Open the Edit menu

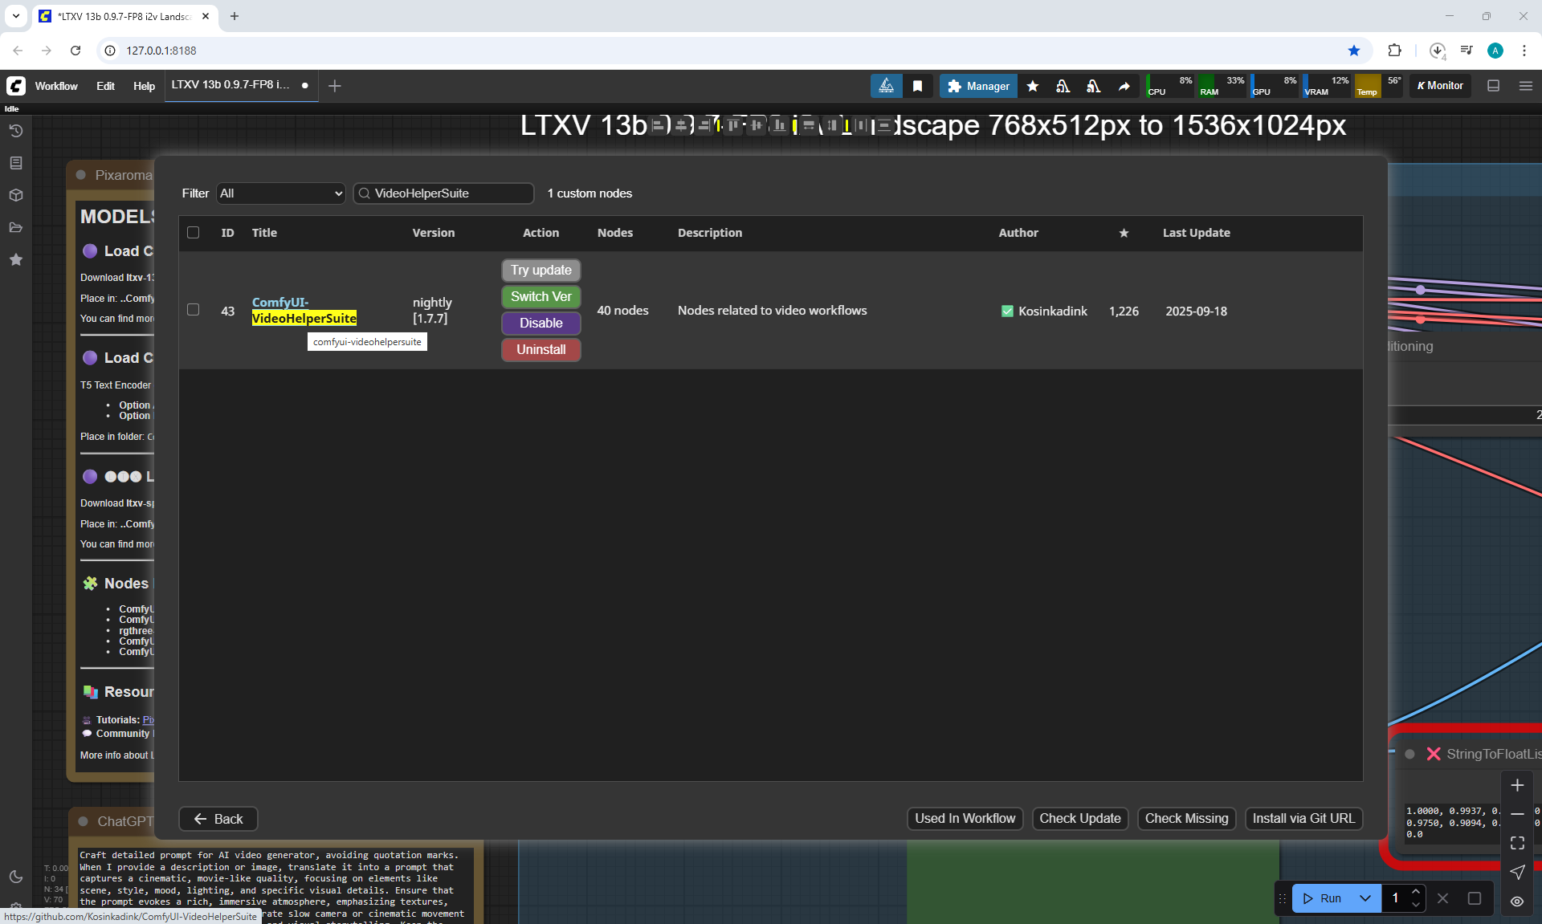pyautogui.click(x=105, y=86)
